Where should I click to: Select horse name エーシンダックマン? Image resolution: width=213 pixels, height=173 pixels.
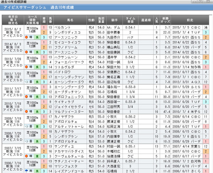coord(69,77)
